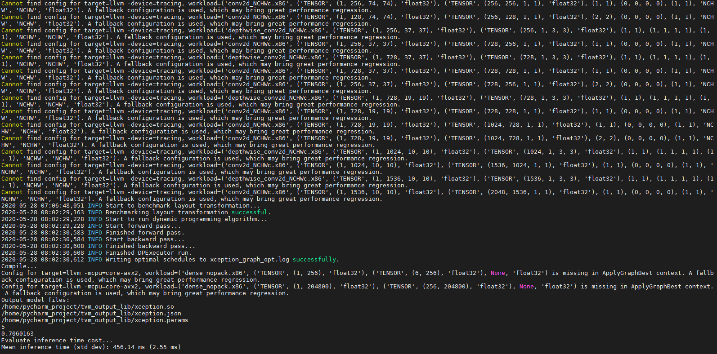Image resolution: width=717 pixels, height=354 pixels.
Task: Click the xception.params output file path
Action: [94, 320]
